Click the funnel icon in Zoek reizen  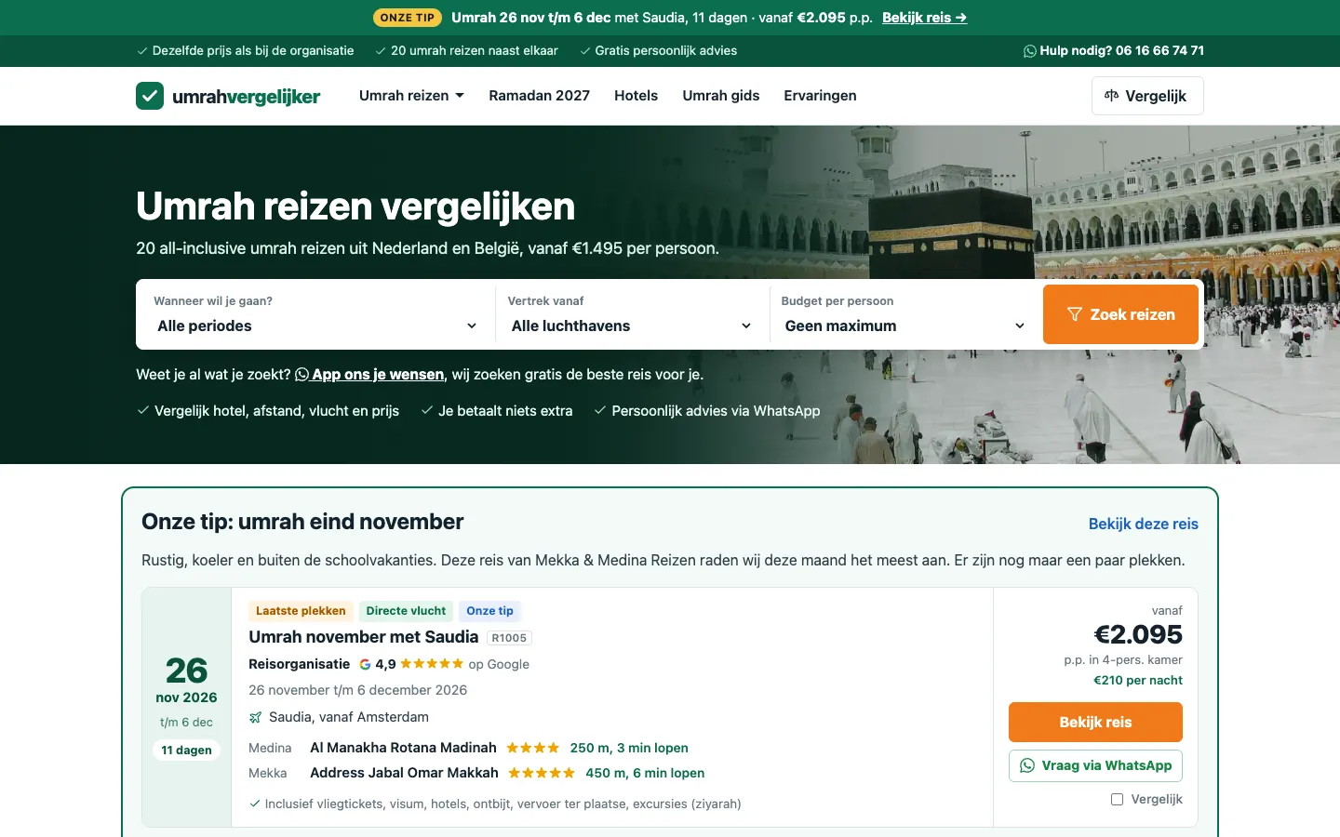(1075, 314)
